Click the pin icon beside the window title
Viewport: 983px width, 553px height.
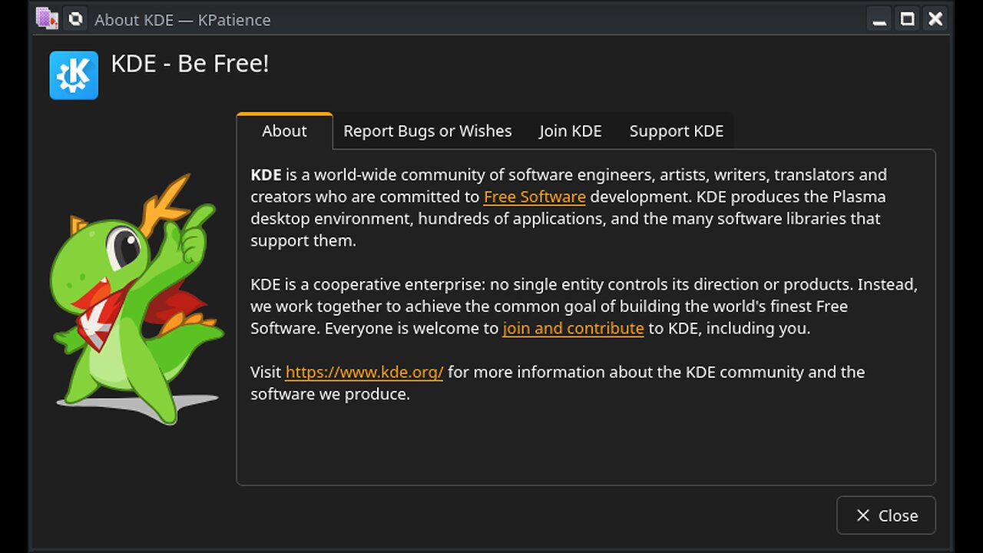point(75,18)
